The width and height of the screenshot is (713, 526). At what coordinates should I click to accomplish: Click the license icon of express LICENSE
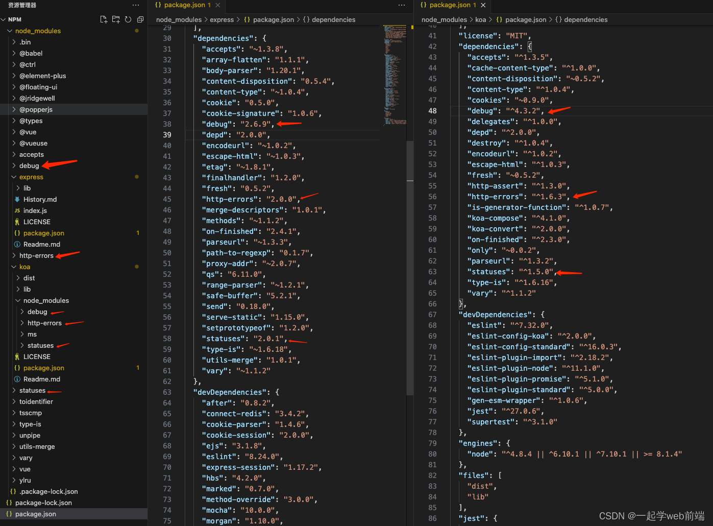[17, 222]
